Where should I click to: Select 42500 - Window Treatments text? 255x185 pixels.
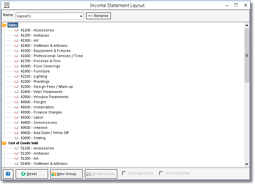pyautogui.click(x=45, y=97)
